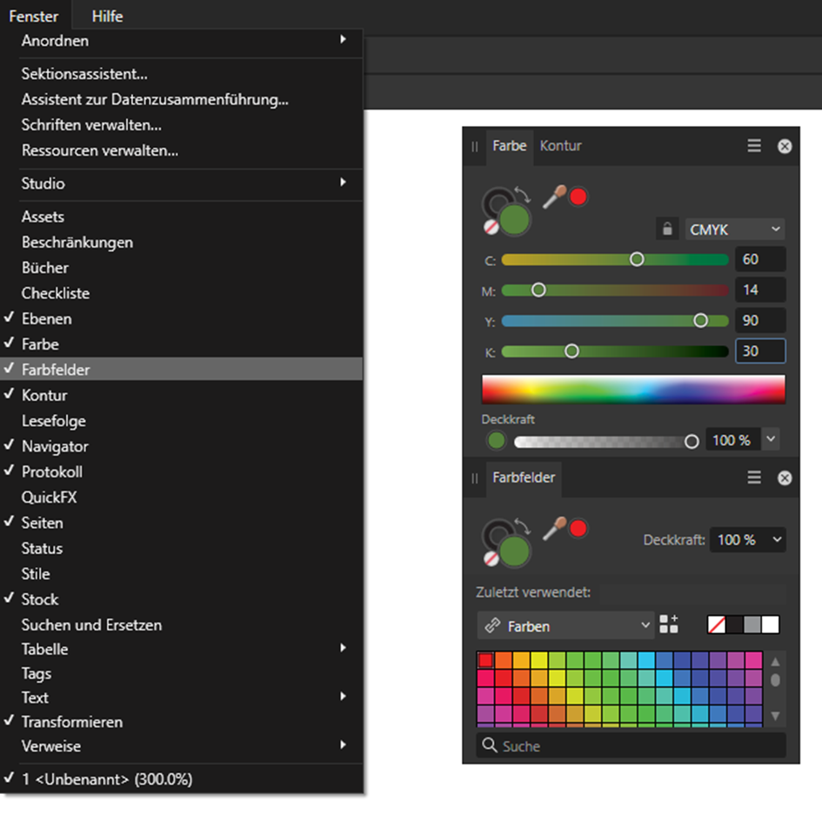Open the Farben palette dropdown
Viewport: 822px width, 814px height.
[x=565, y=625]
